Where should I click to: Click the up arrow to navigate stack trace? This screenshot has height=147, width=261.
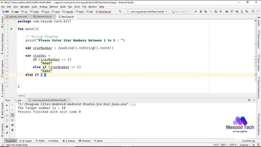tap(12, 105)
